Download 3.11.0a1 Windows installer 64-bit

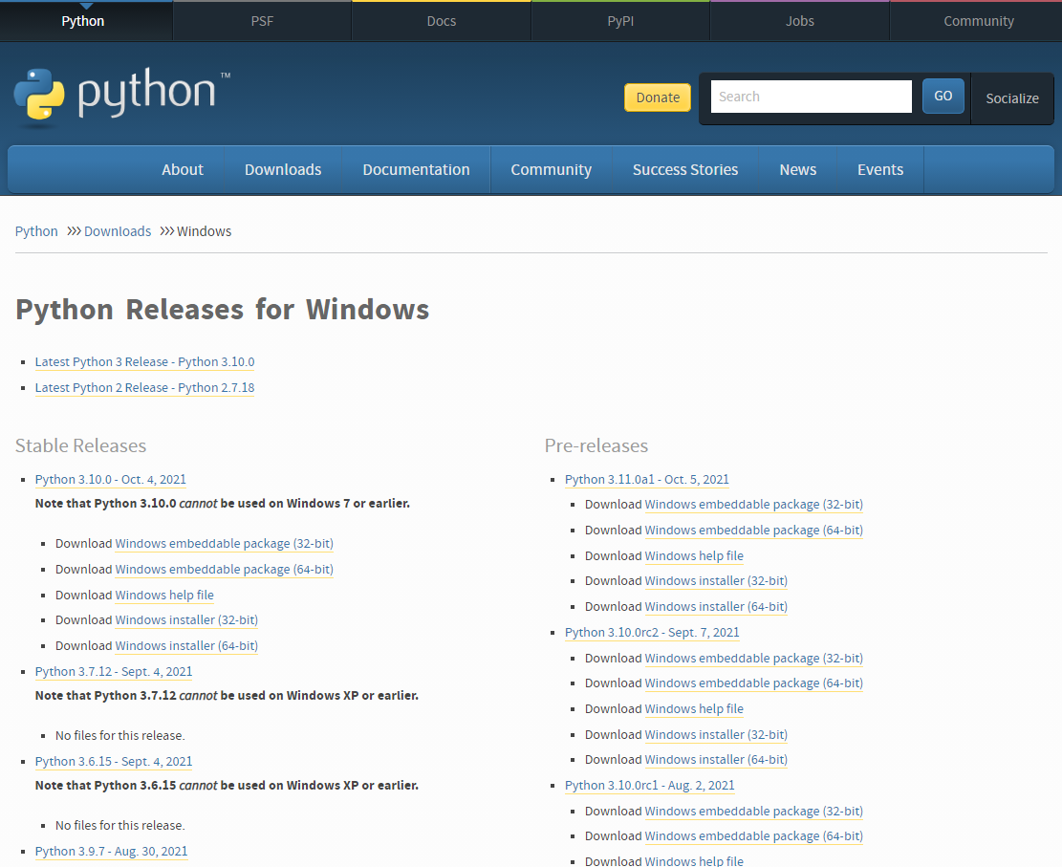pyautogui.click(x=716, y=607)
